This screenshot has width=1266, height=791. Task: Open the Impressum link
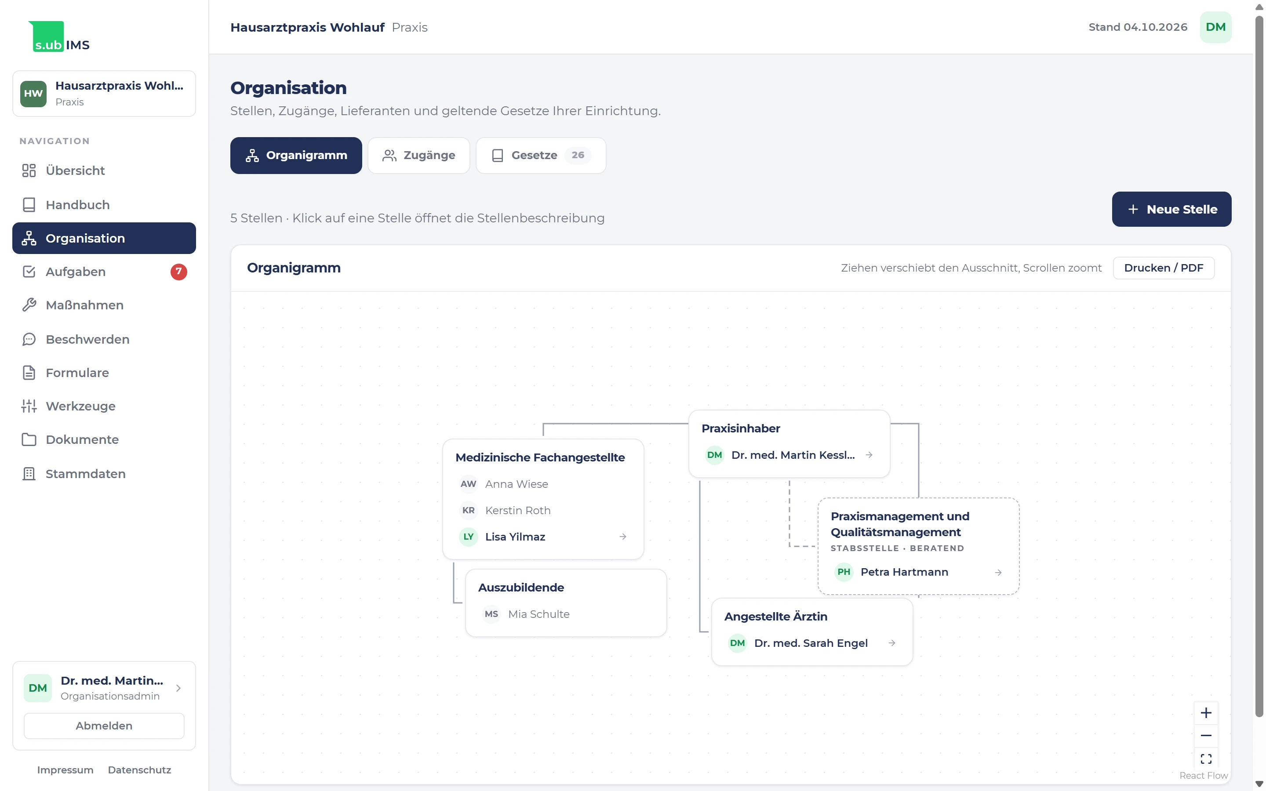click(x=65, y=770)
